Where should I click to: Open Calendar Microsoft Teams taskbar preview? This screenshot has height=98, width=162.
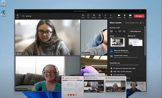pos(72,87)
